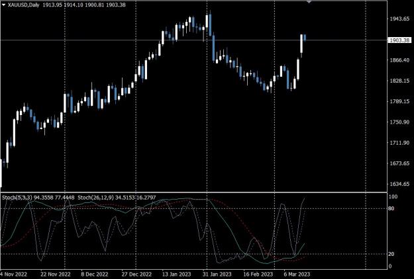414x279 pixels.
Task: Click the 22 Nov 2022 date label
Action: coord(56,274)
